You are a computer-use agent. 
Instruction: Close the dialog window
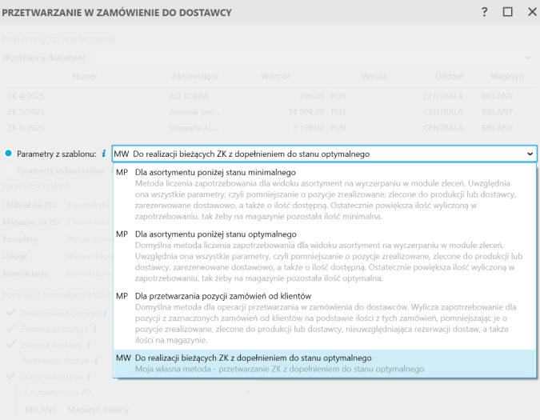pyautogui.click(x=531, y=12)
